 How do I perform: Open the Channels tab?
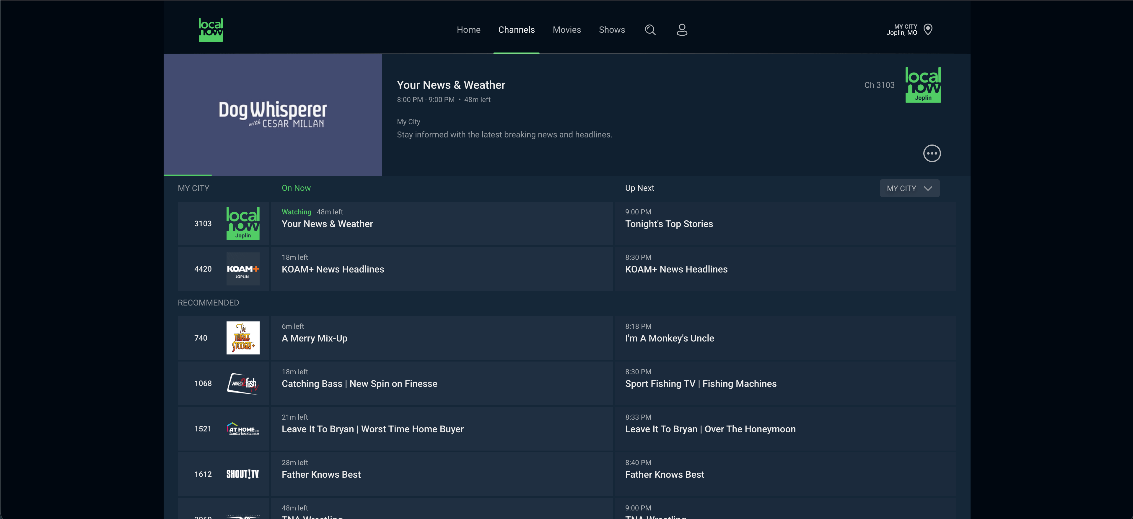point(516,30)
